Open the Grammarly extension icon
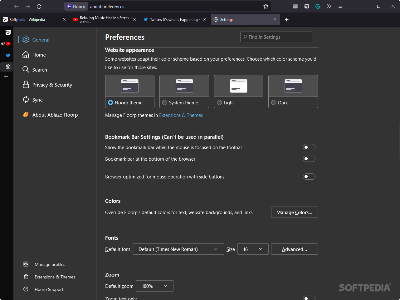 tap(318, 6)
